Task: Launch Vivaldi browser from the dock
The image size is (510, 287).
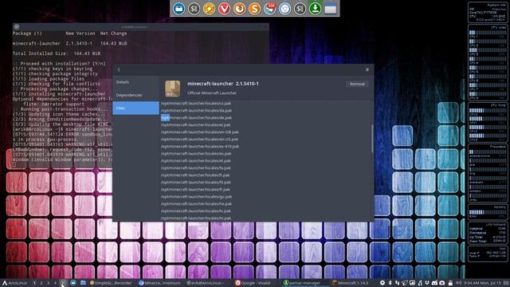Action: (224, 9)
